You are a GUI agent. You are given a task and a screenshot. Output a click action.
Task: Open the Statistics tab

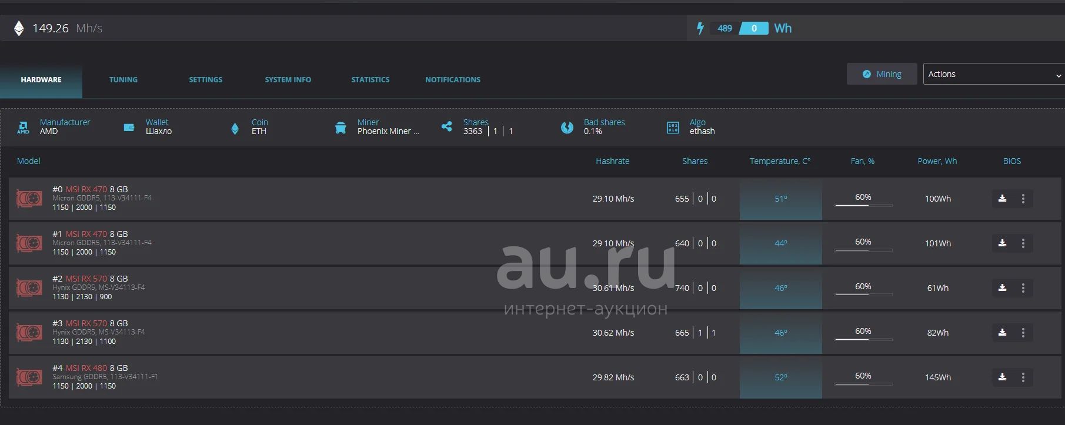point(370,80)
